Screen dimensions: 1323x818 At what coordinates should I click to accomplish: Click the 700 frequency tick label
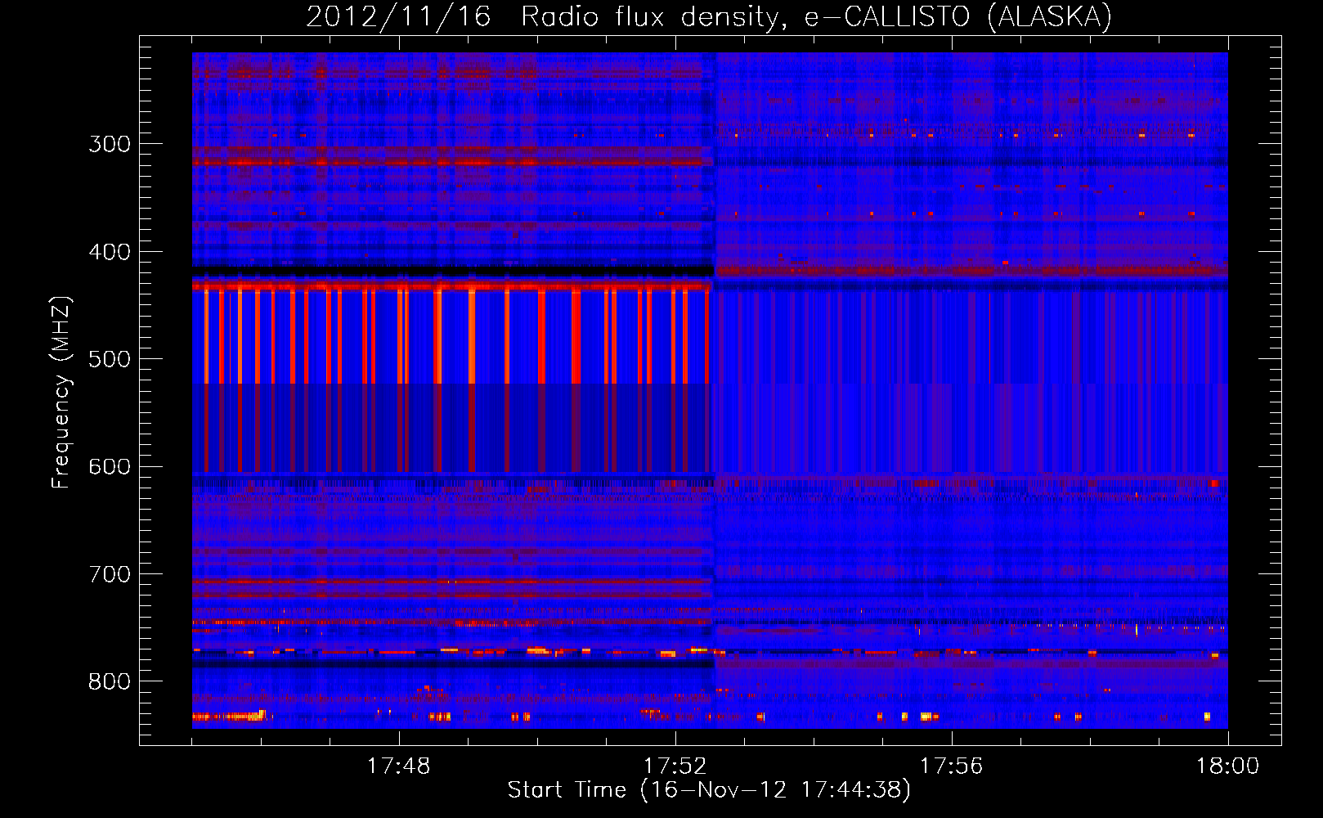point(110,574)
